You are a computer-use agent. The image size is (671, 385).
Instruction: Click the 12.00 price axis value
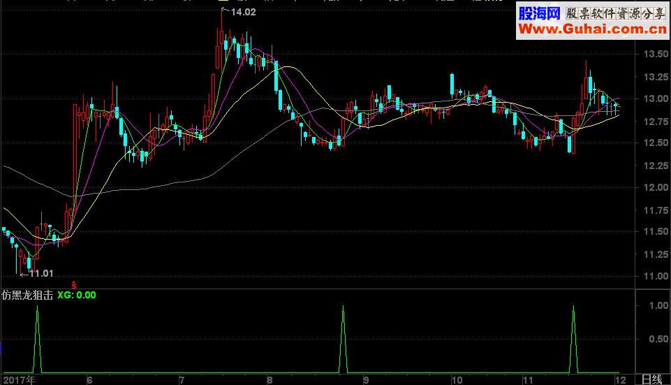[x=656, y=187]
